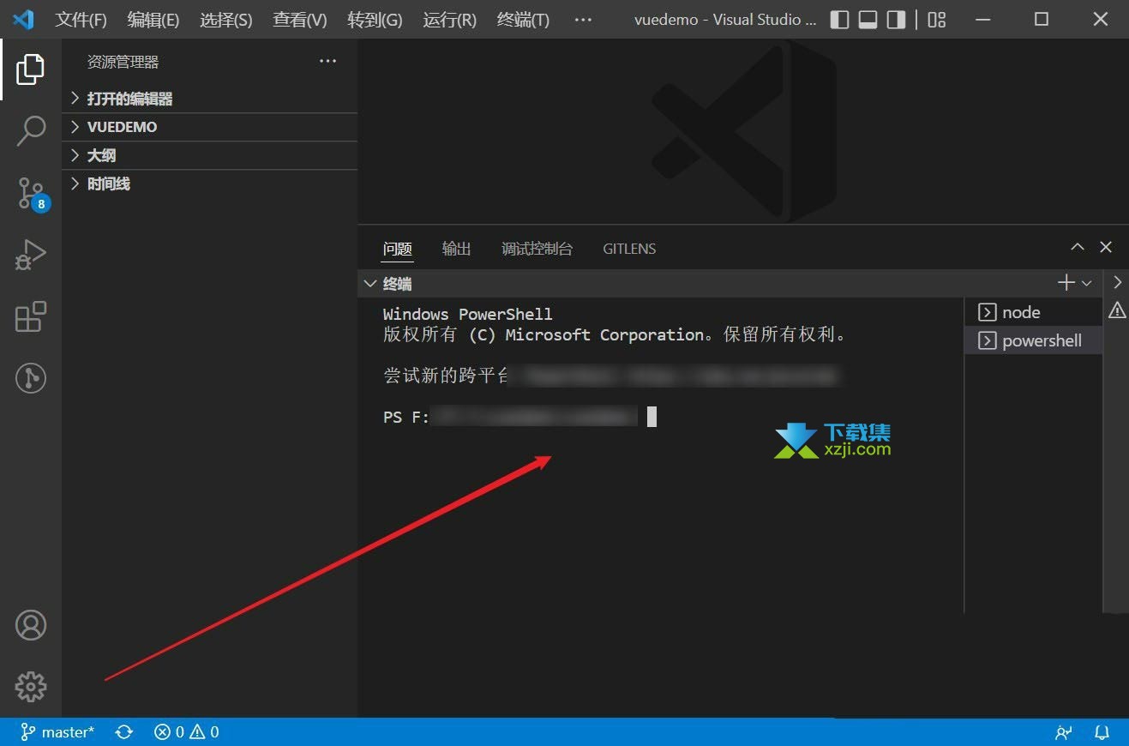Open the customize layout icon

[x=937, y=20]
